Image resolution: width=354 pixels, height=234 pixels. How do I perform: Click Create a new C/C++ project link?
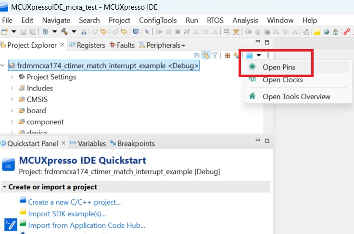(74, 202)
